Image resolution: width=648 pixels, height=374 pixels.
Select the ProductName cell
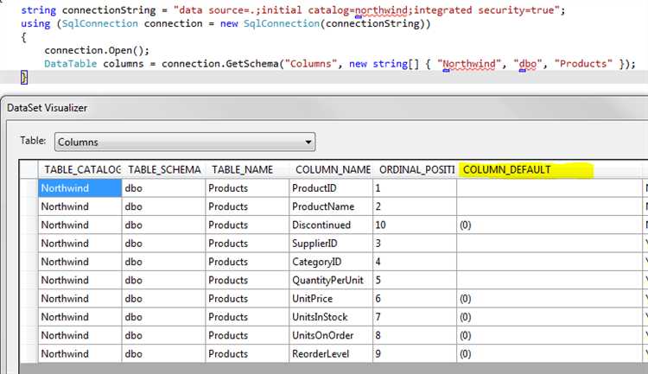pos(331,206)
